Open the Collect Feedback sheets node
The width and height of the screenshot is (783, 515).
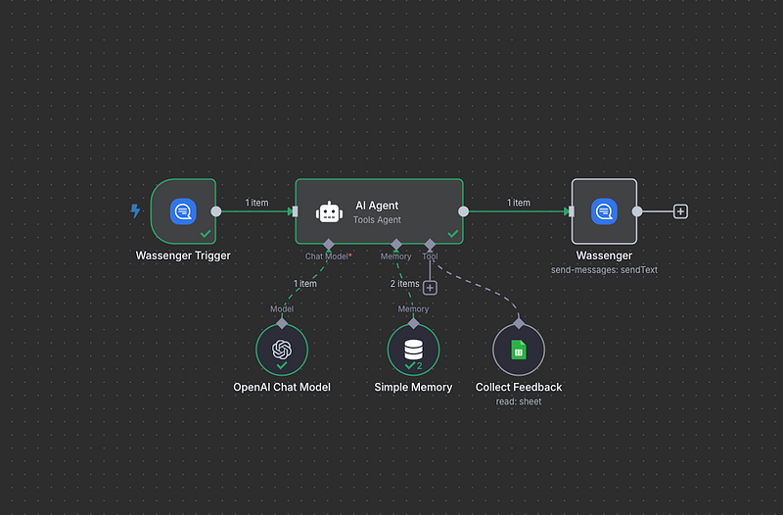519,350
